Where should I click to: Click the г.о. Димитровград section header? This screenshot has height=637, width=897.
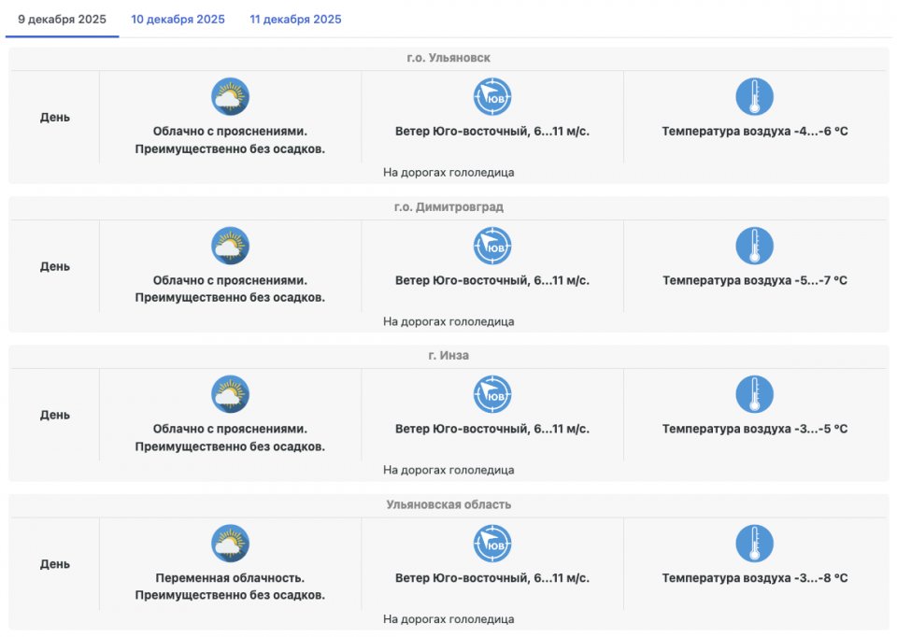coord(448,207)
